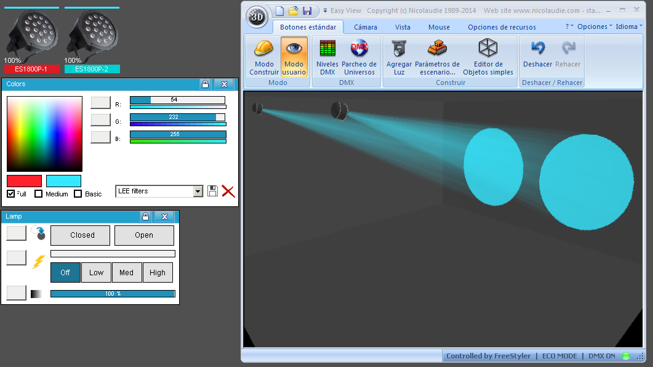Screen dimensions: 653x367
Task: Create a new file via toolbar icon
Action: click(280, 11)
